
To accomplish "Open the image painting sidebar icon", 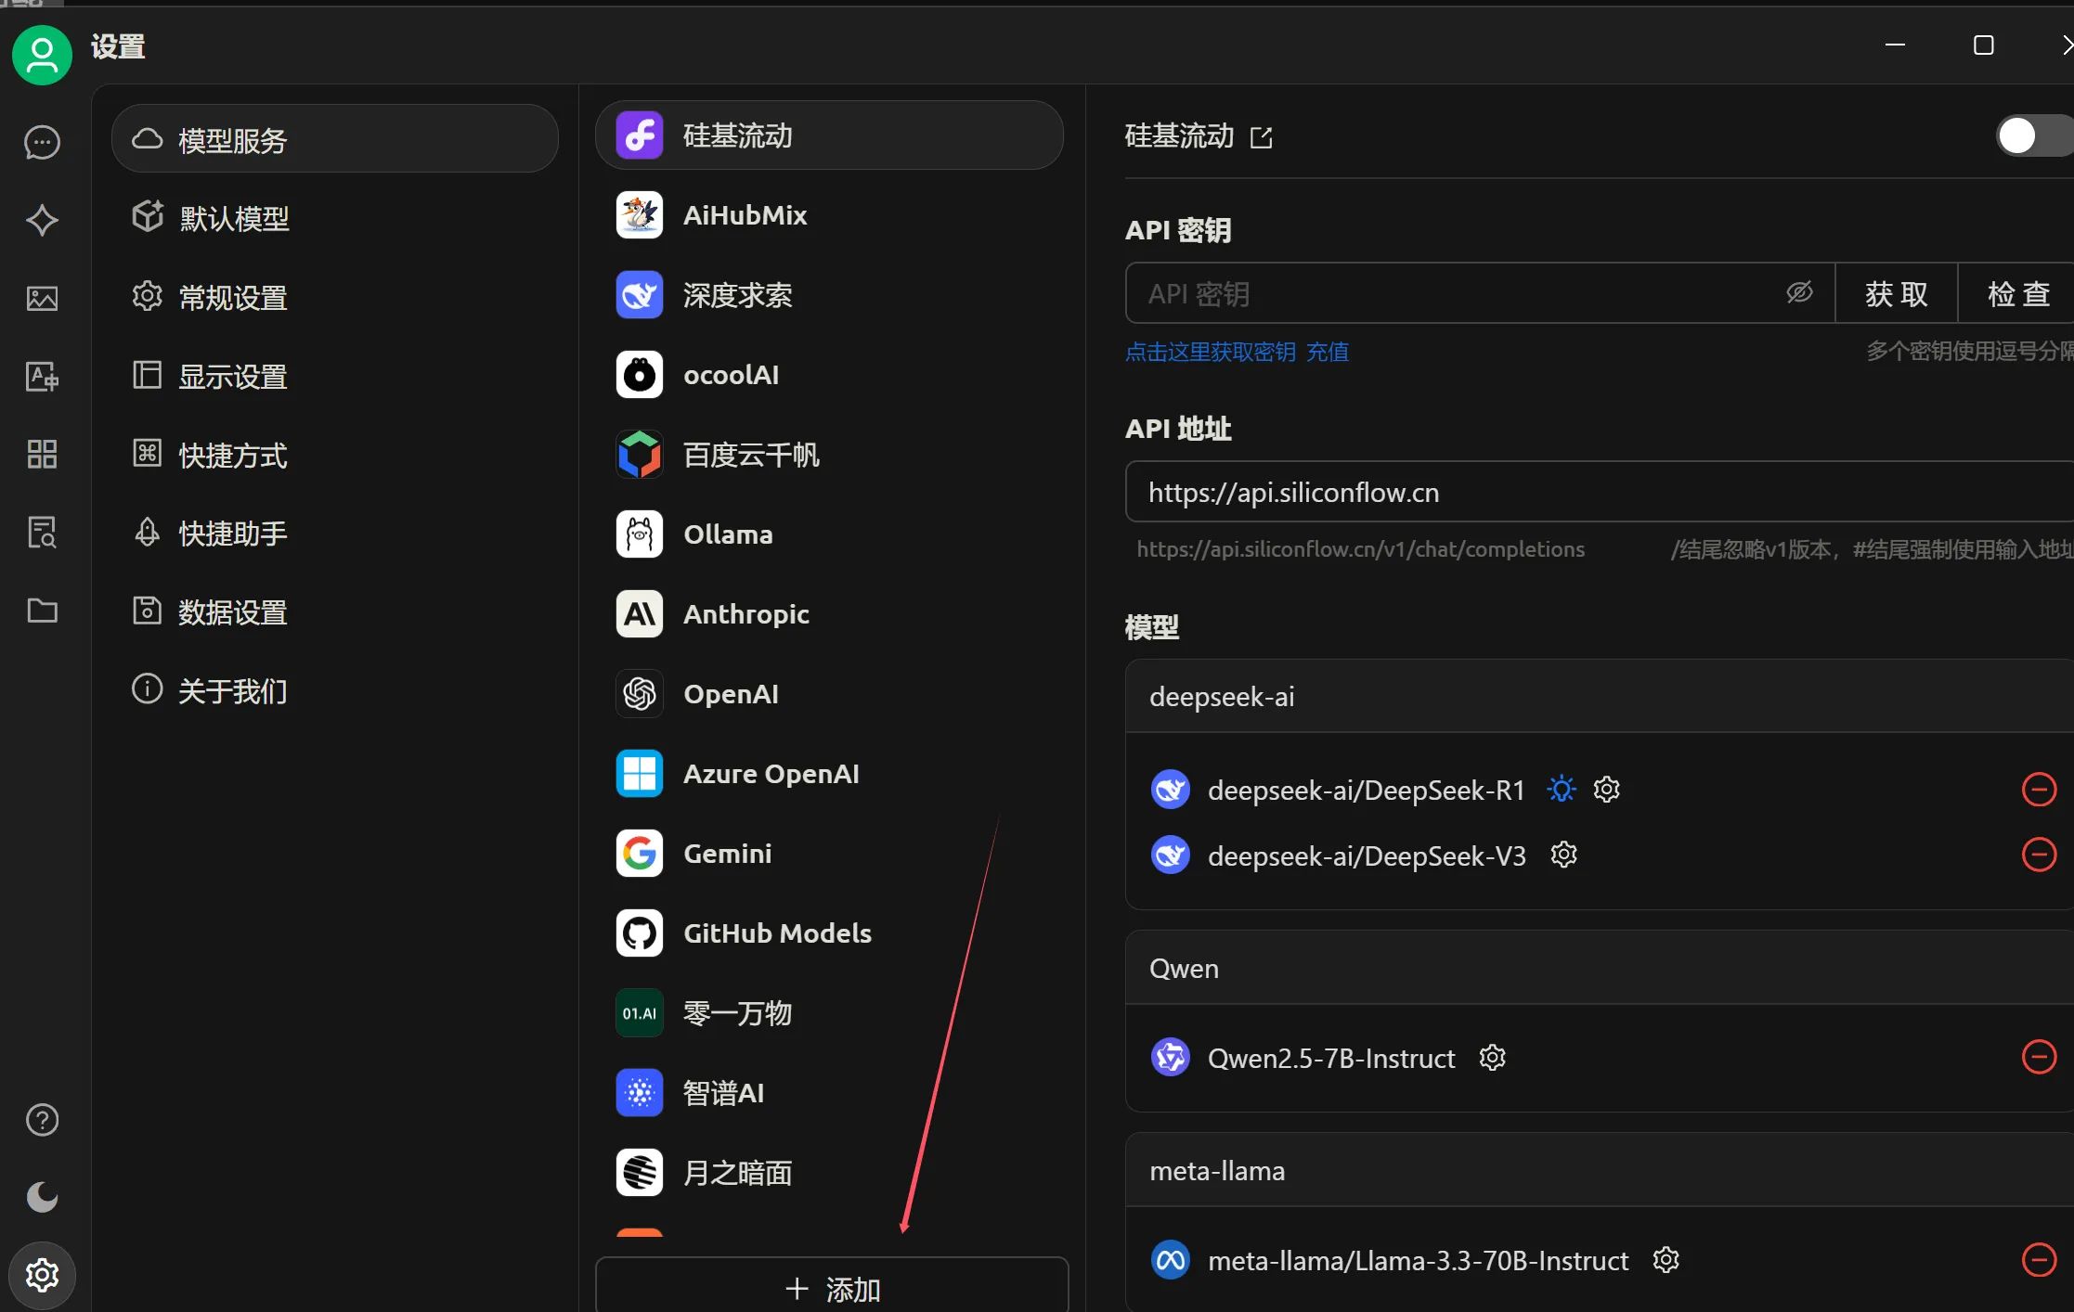I will click(42, 299).
